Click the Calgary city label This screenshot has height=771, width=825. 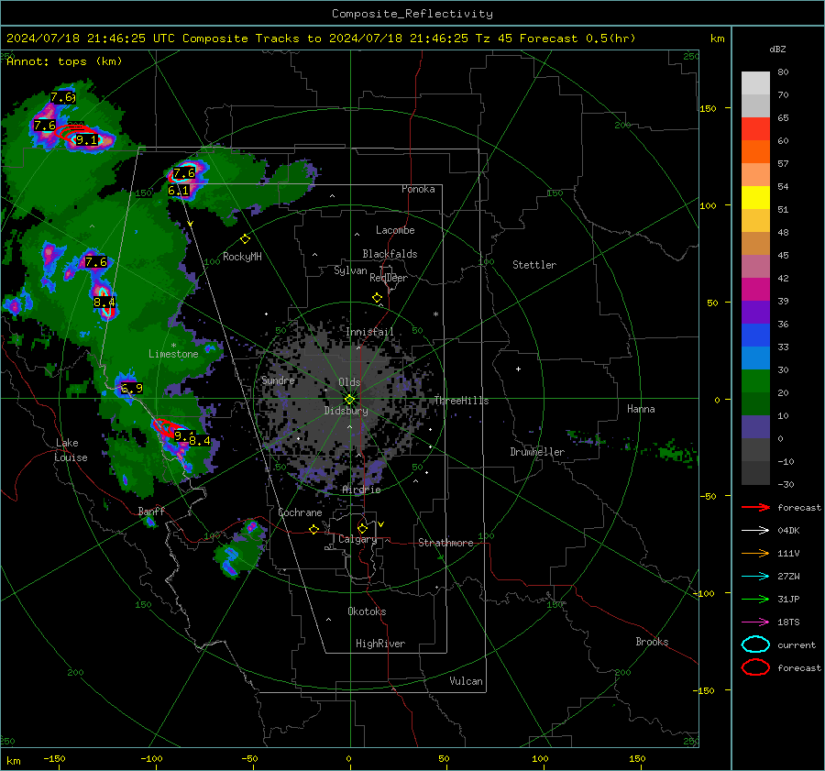[x=357, y=539]
